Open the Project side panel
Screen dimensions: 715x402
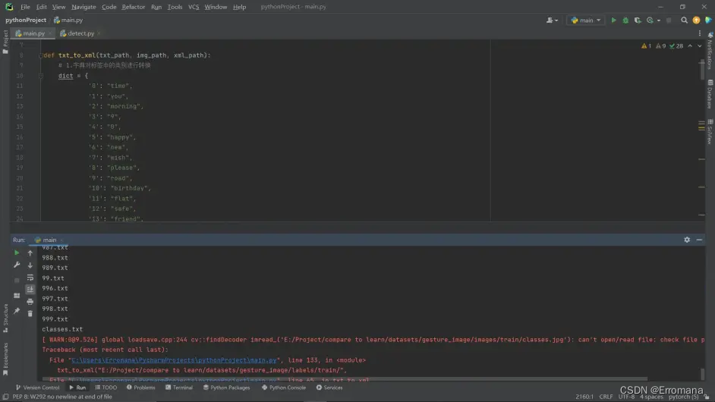tap(5, 42)
